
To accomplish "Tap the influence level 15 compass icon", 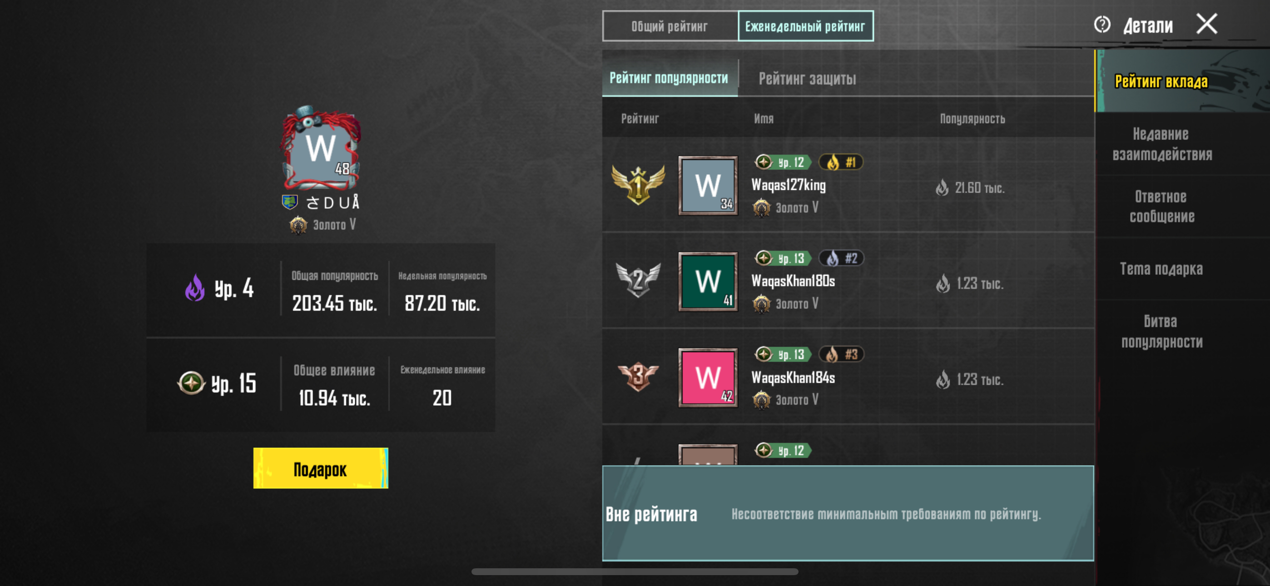I will (x=191, y=383).
